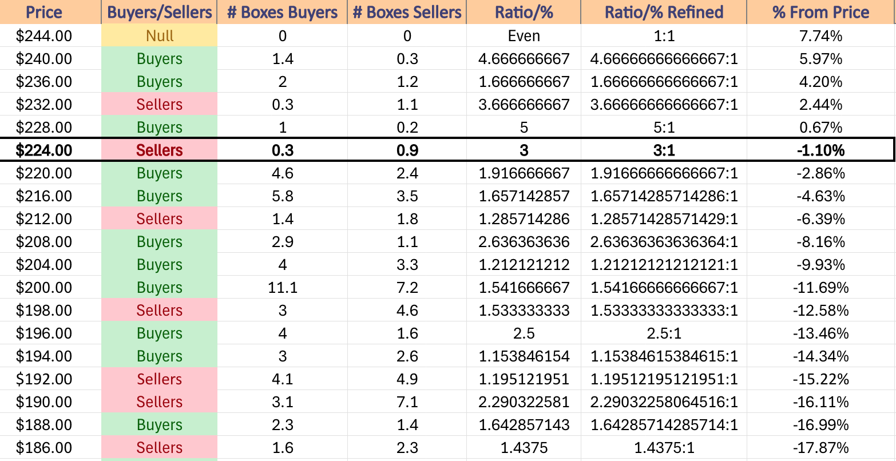Select the 5.97% cell
The width and height of the screenshot is (896, 461).
click(821, 59)
